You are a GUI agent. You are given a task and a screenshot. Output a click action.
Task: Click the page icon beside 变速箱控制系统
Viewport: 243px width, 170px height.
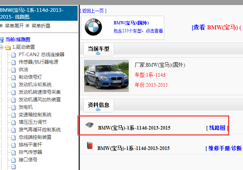(x=14, y=115)
